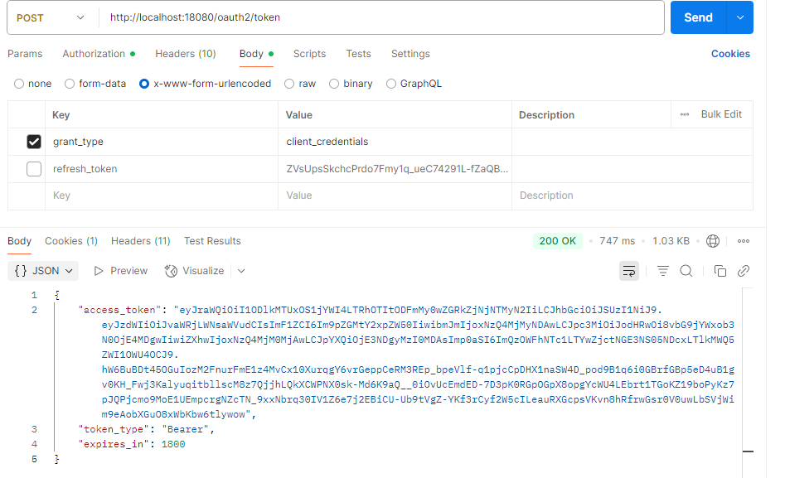Enable the refresh_token parameter checkbox
The image size is (785, 478).
pos(33,169)
